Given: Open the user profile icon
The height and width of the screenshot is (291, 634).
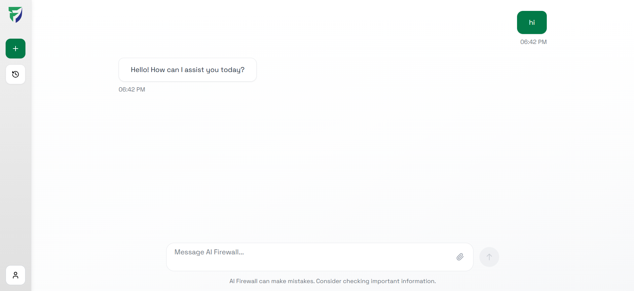Looking at the screenshot, I should 16,275.
